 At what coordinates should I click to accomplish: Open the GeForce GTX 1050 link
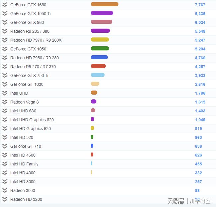point(28,49)
